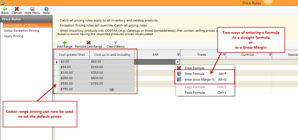
Task: Click the application logo icon in title bar
Action: click(x=3, y=3)
